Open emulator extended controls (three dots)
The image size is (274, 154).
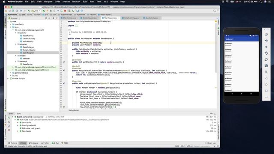[266, 97]
